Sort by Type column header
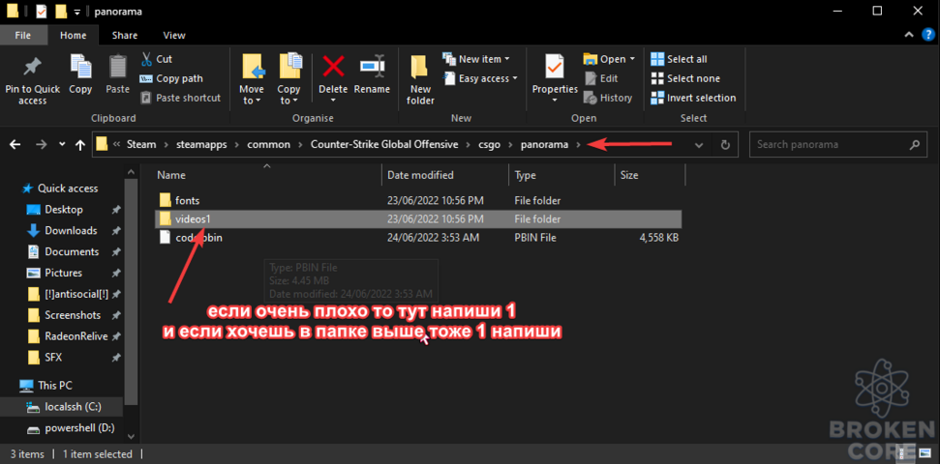Screen dimensions: 940x464 coord(561,175)
